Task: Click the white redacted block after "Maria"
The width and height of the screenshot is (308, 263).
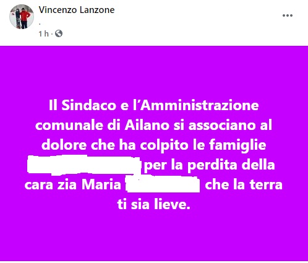Action: point(163,184)
